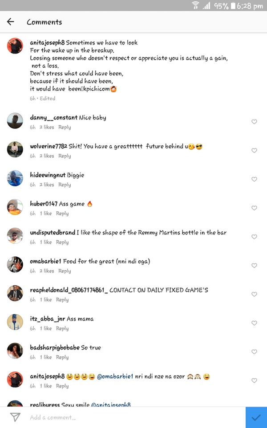Reply to omabarbie1's Food for the great comment

click(x=65, y=271)
